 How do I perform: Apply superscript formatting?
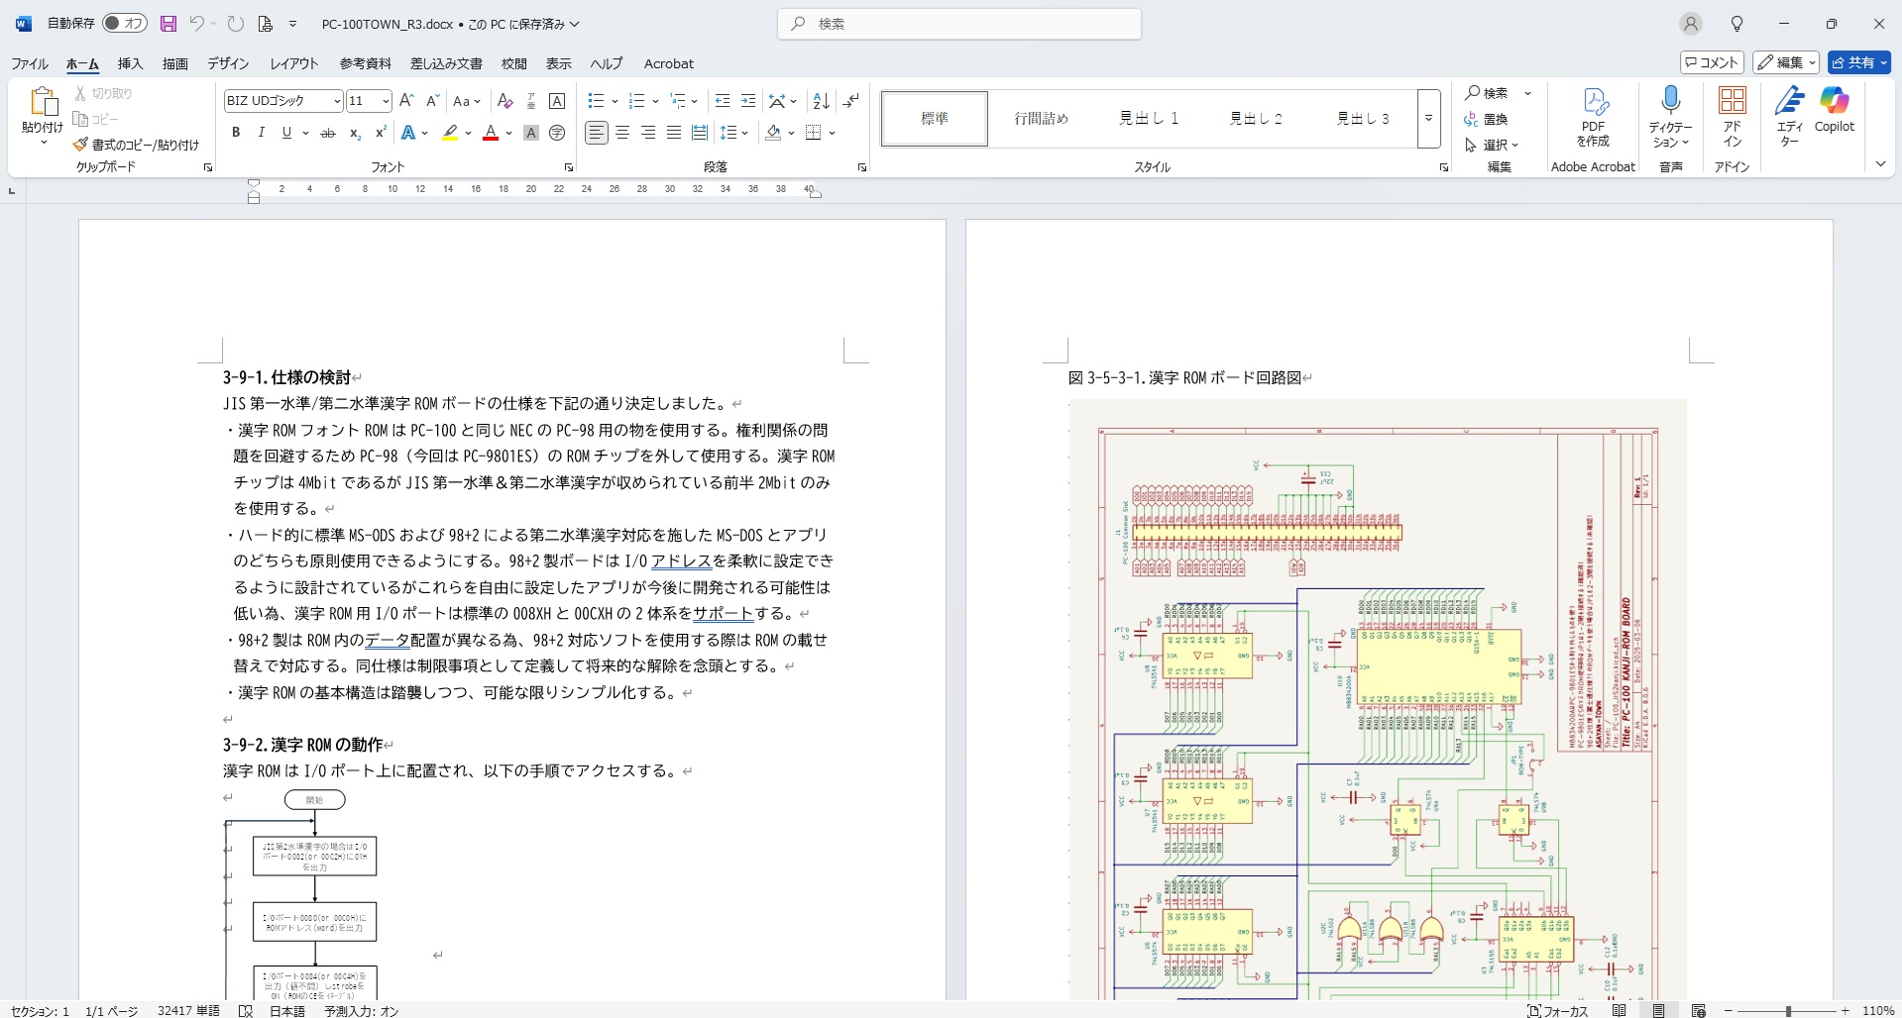click(381, 133)
